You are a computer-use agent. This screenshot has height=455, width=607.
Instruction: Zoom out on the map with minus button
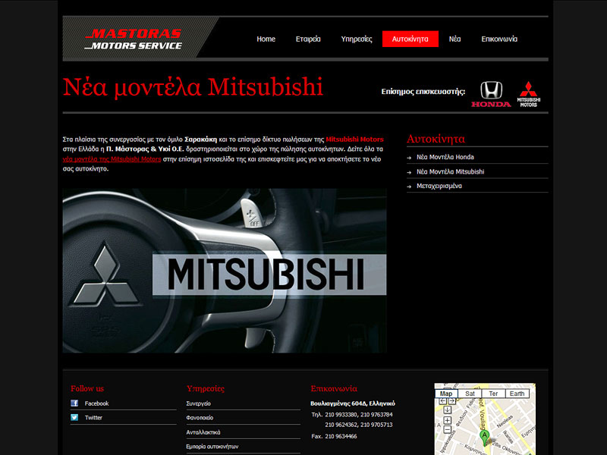tap(448, 429)
